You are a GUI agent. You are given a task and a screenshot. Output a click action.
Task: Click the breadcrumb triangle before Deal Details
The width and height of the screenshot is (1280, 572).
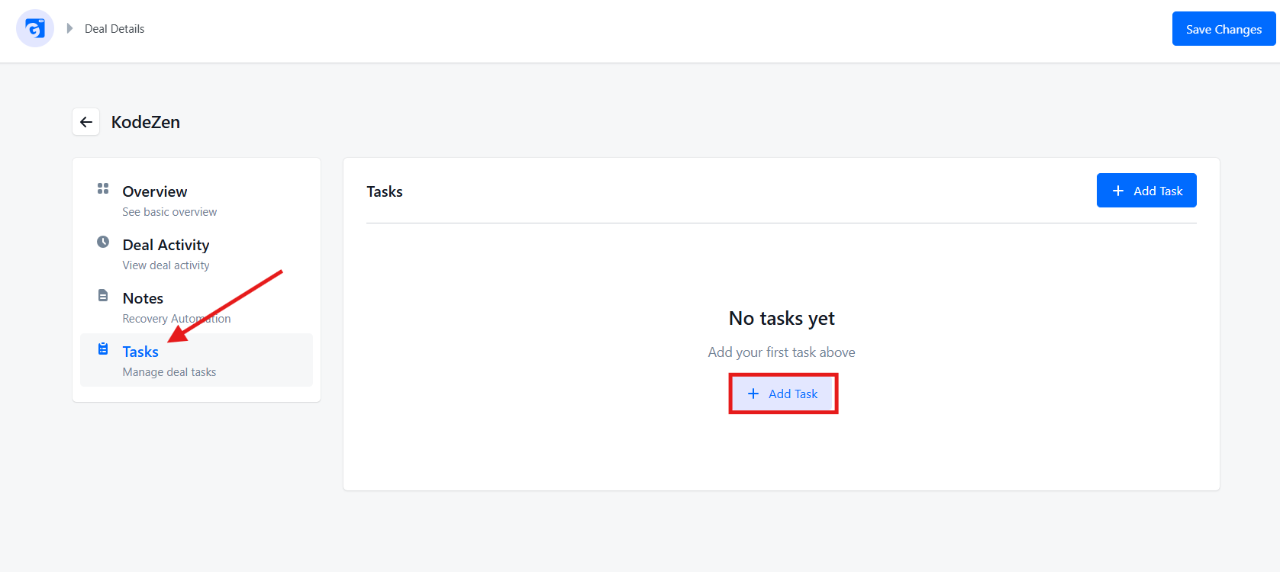[69, 28]
